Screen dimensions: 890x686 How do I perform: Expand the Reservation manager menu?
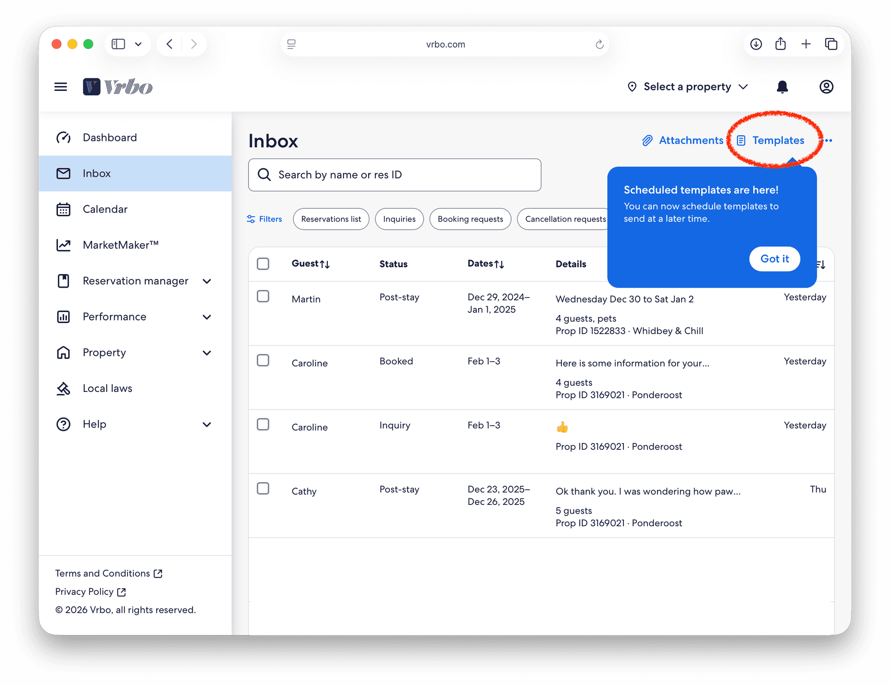coord(207,281)
